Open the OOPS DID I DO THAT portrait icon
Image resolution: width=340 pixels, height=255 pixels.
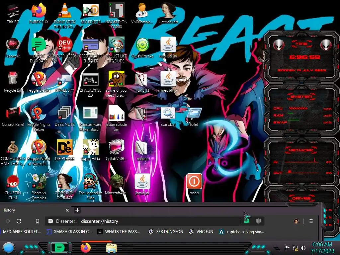pos(65,187)
